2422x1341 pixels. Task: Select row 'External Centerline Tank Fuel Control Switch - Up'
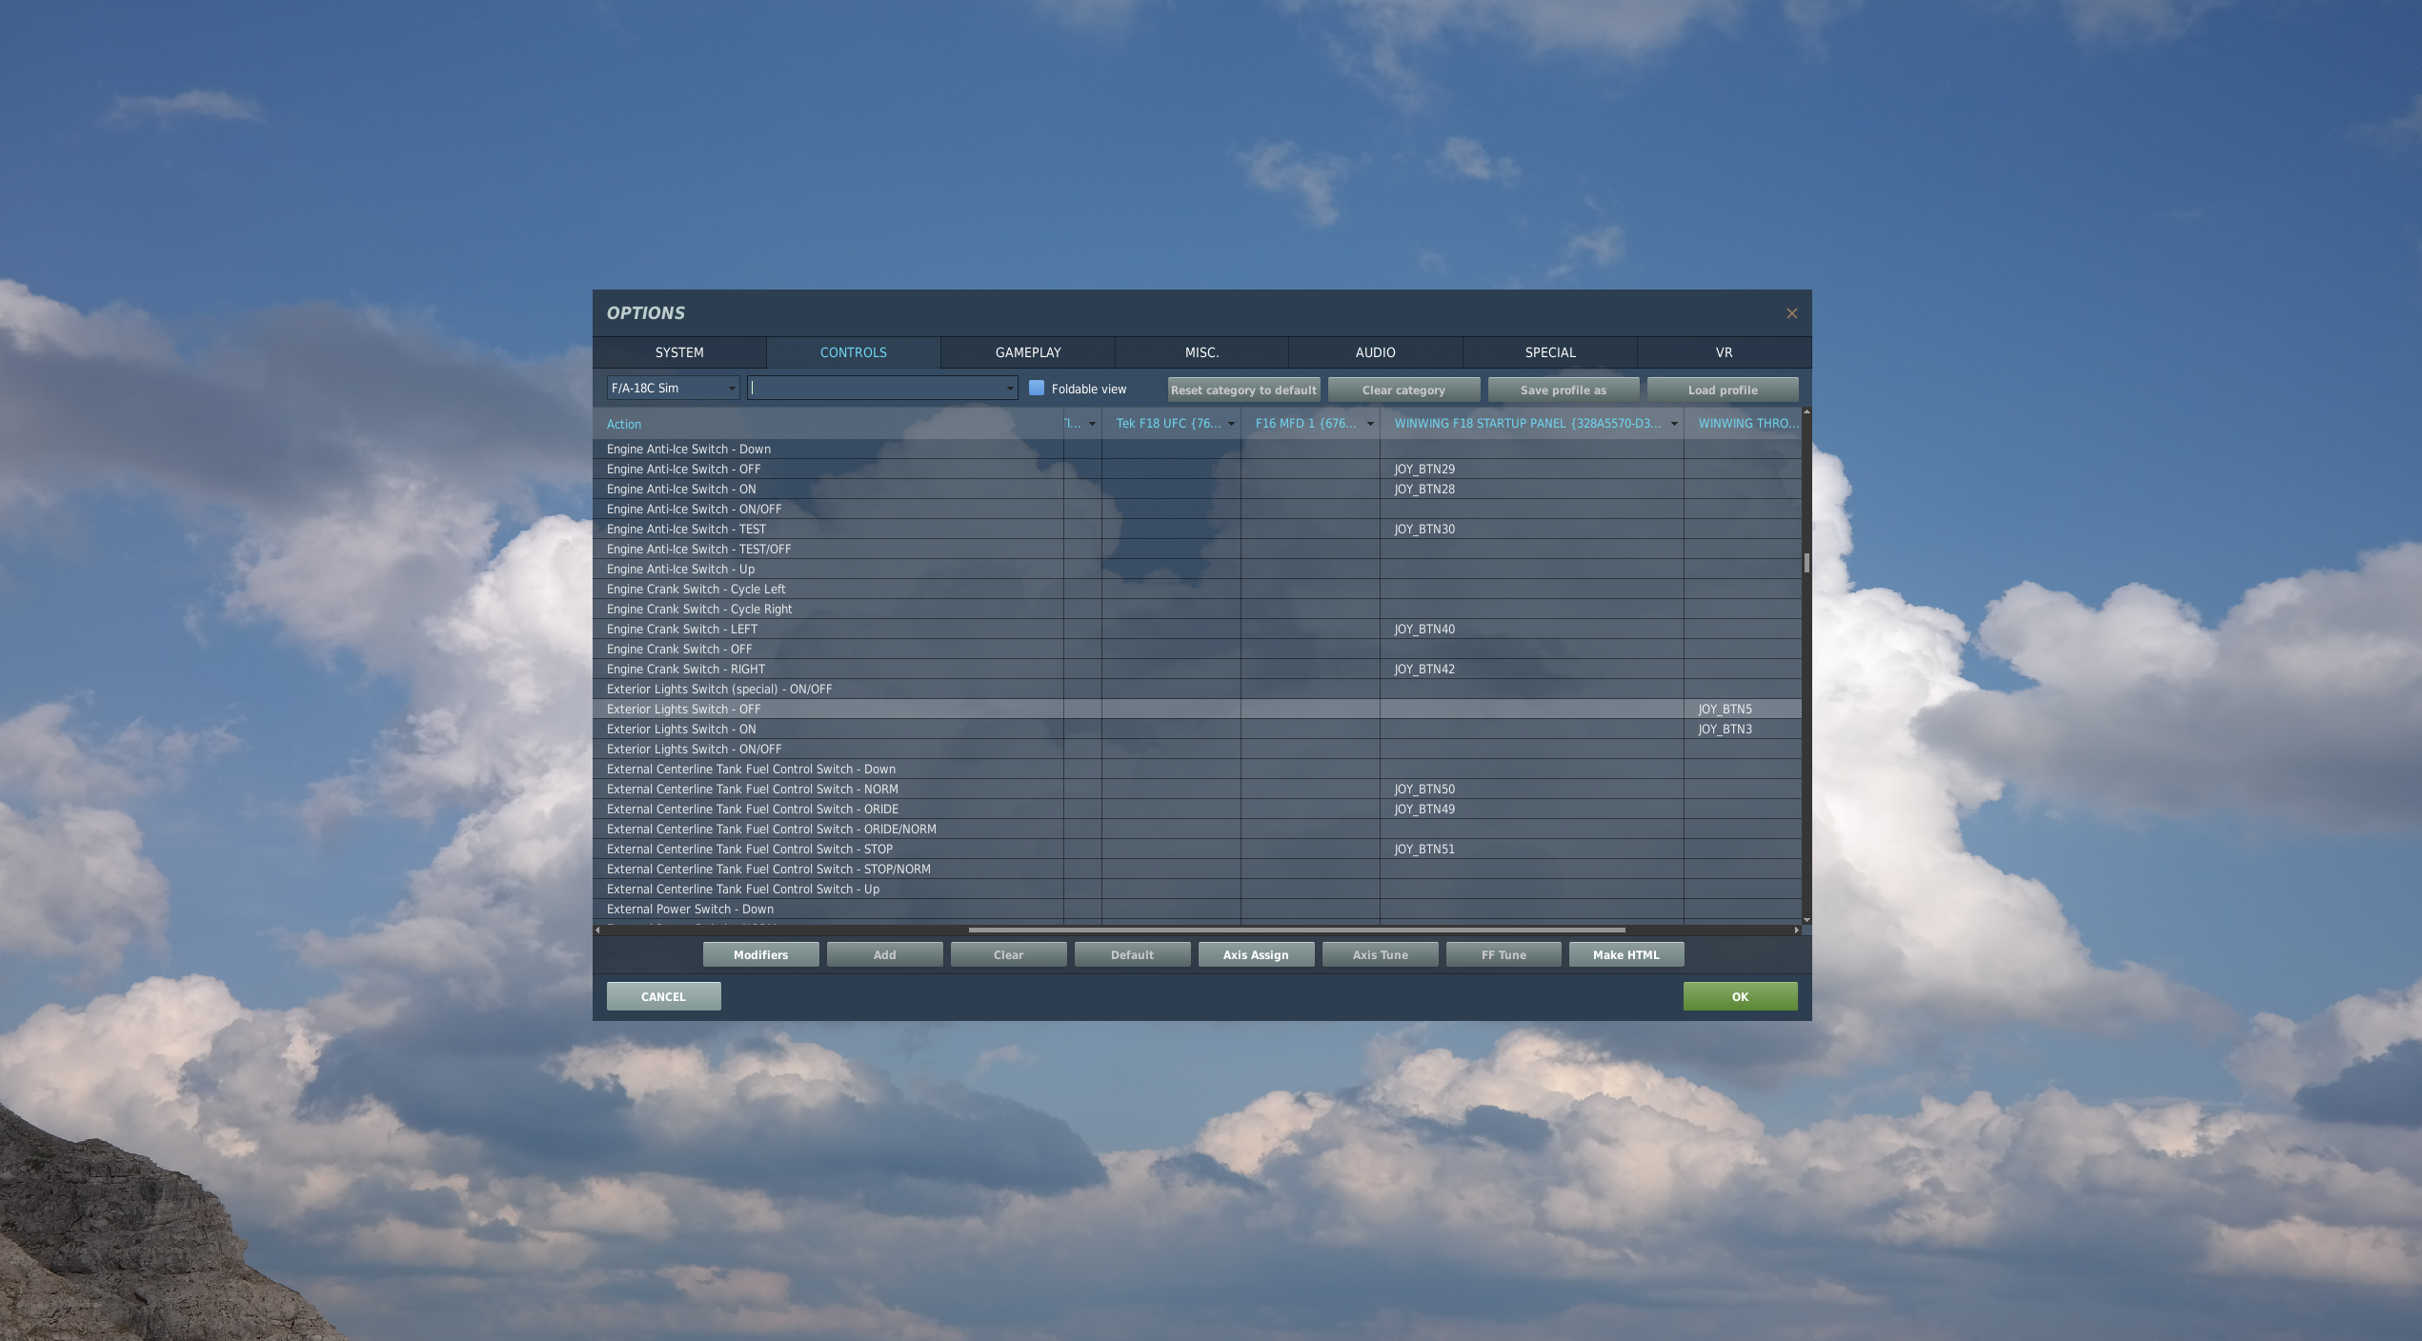1197,889
